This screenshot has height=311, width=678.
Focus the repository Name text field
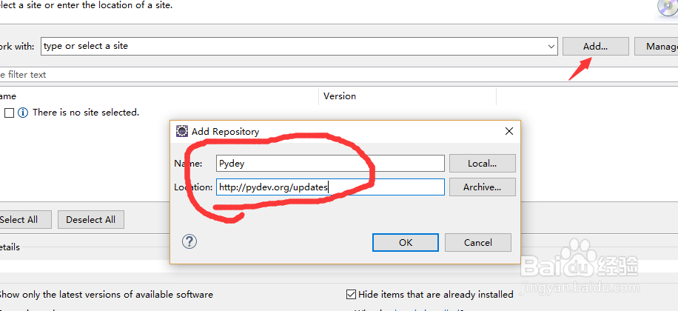[x=330, y=164]
